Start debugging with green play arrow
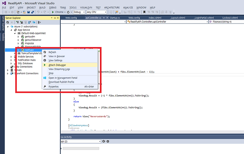The height and width of the screenshot is (154, 244). (x=53, y=12)
